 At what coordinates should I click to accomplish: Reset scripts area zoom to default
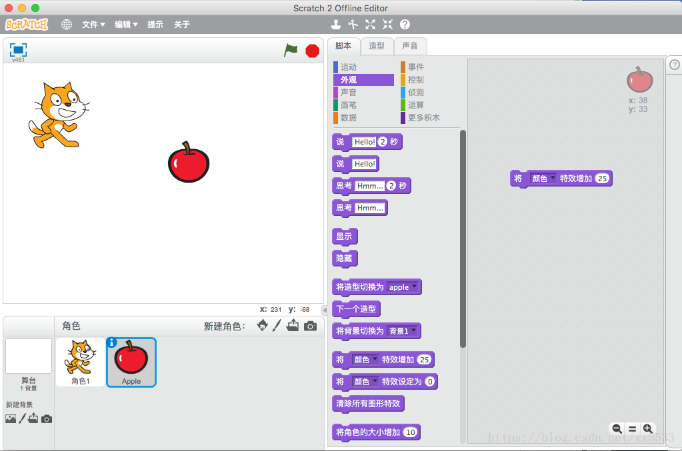coord(633,429)
